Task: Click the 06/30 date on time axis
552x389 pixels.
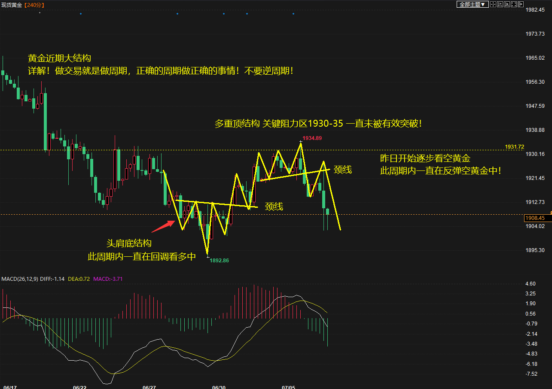Action: [219, 387]
